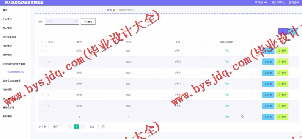
Task: Click the 姓名4 cell
Action: tap(129, 84)
